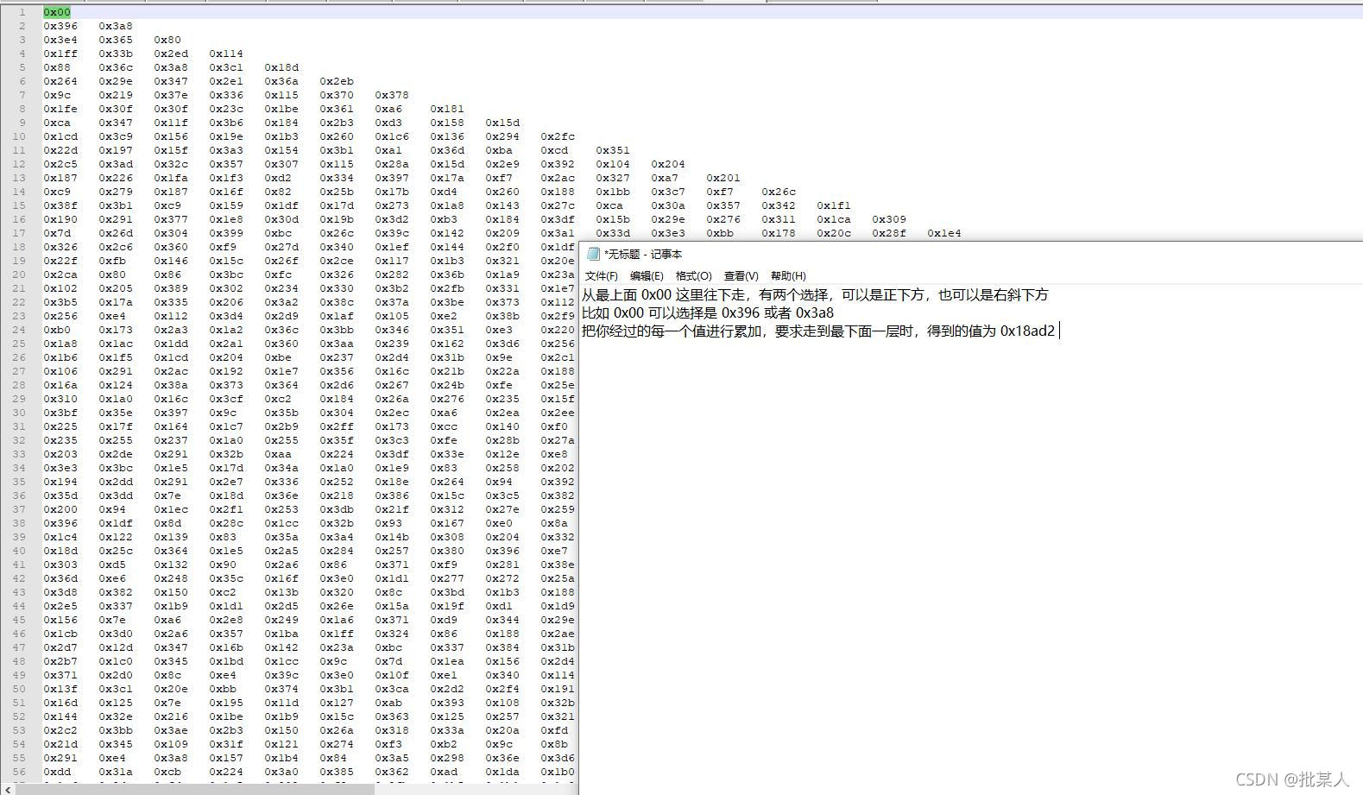Image resolution: width=1363 pixels, height=795 pixels.
Task: Click value 0xca at start of line 9
Action: 57,123
